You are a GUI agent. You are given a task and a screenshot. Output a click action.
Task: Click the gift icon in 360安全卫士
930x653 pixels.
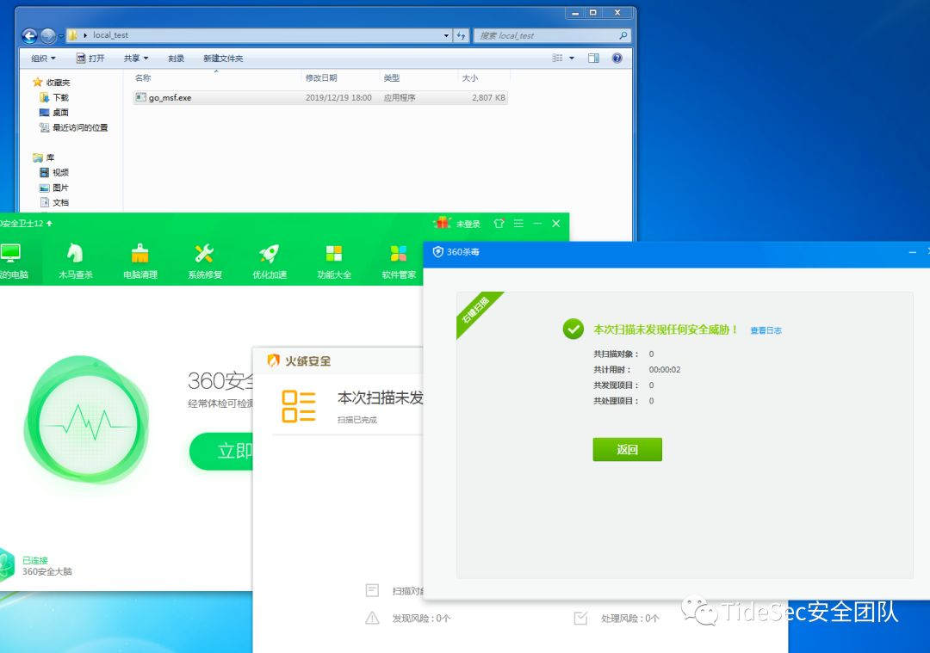pos(442,223)
